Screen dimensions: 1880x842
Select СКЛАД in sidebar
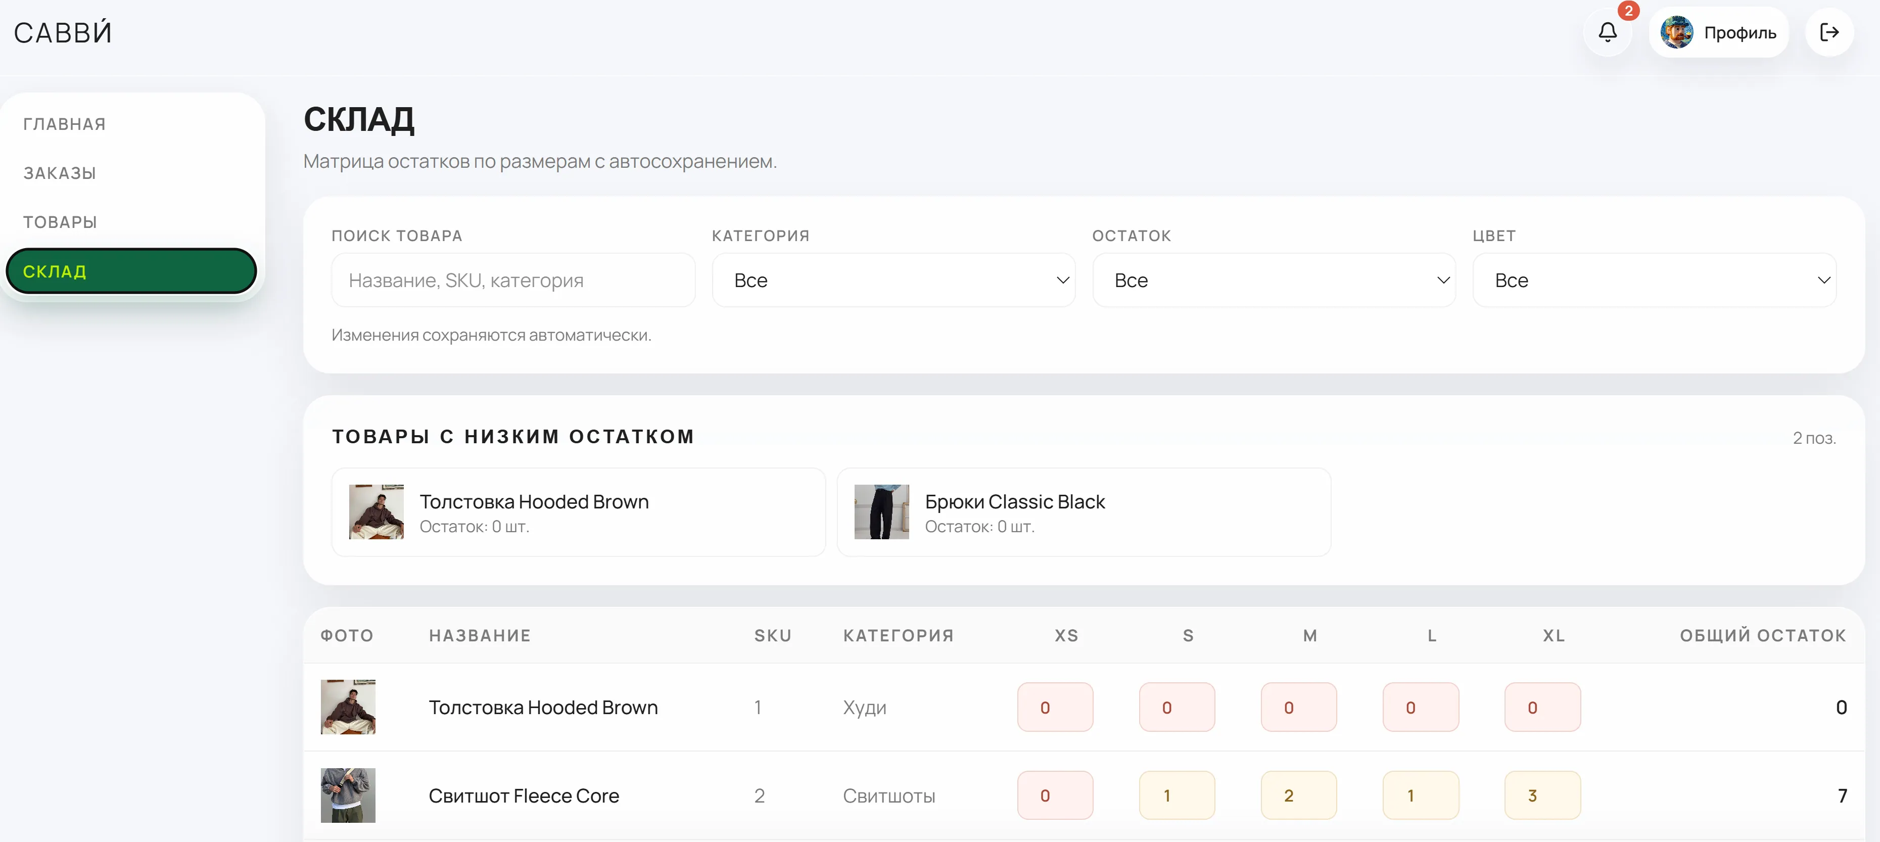[x=131, y=271]
